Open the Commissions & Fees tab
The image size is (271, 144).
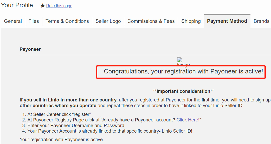(x=151, y=21)
